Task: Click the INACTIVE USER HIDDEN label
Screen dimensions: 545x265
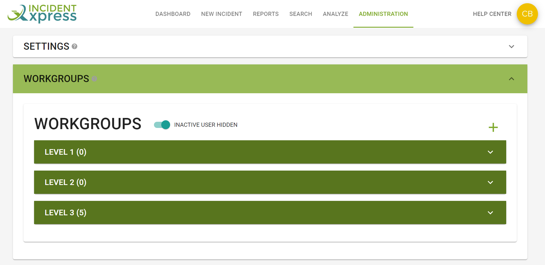Action: [x=206, y=125]
